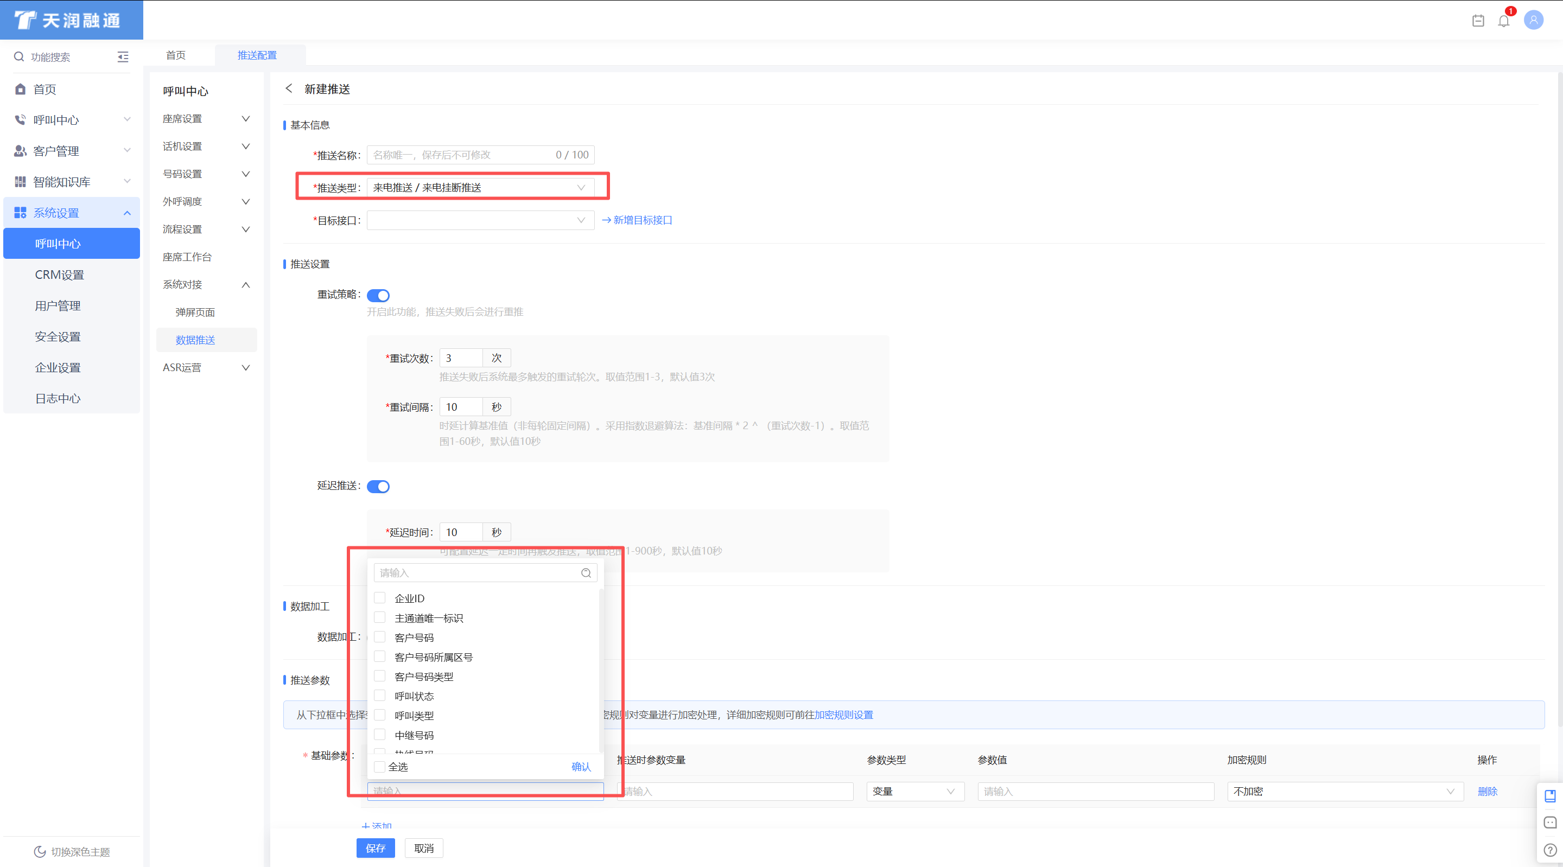Click the 客户管理 people icon
Viewport: 1563px width, 867px height.
[x=20, y=151]
